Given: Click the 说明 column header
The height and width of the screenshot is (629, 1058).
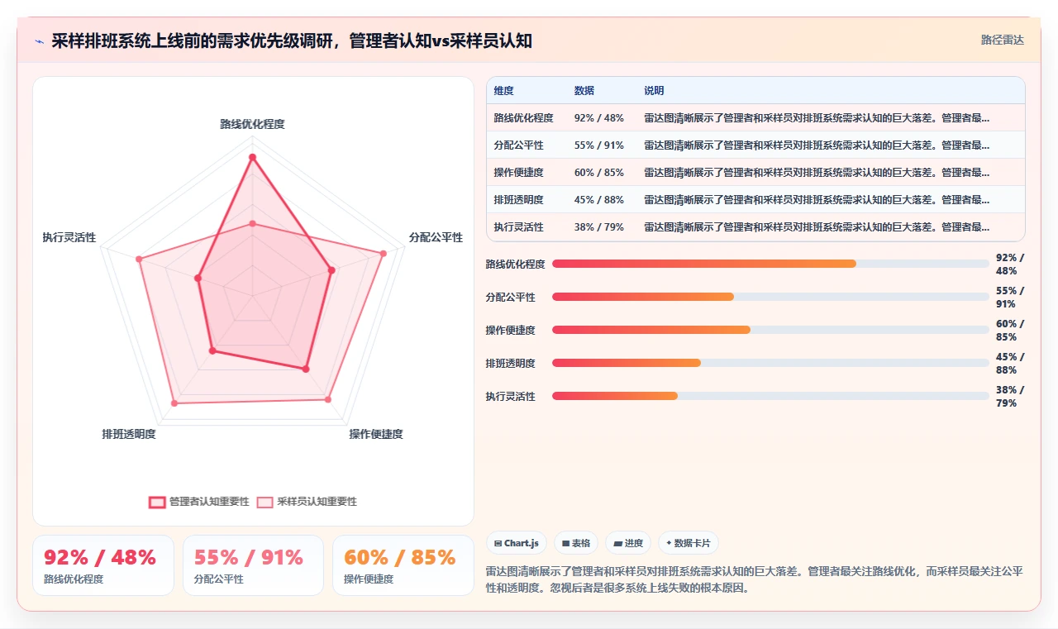Looking at the screenshot, I should click(655, 91).
